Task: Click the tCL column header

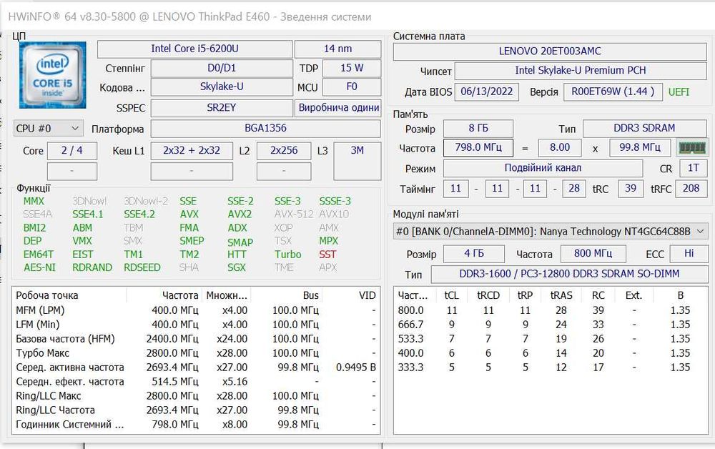Action: [x=451, y=295]
